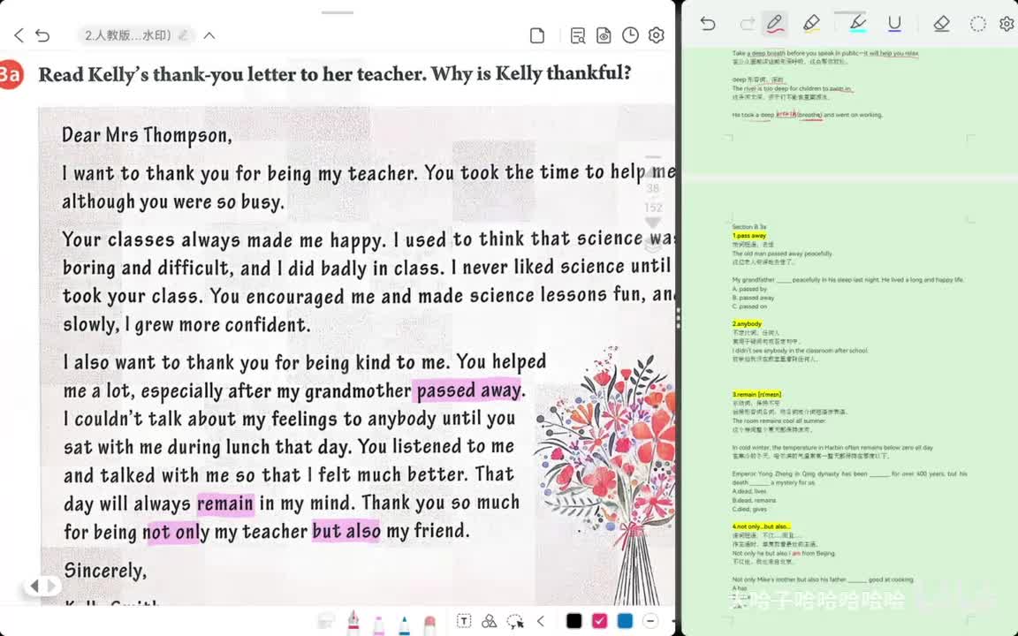Viewport: 1018px width, 636px height.
Task: Select the purple underline tool in notes
Action: 894,24
